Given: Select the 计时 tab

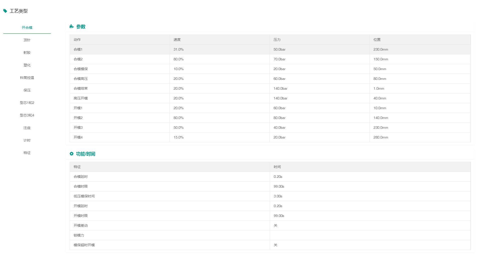Looking at the screenshot, I should pos(27,140).
